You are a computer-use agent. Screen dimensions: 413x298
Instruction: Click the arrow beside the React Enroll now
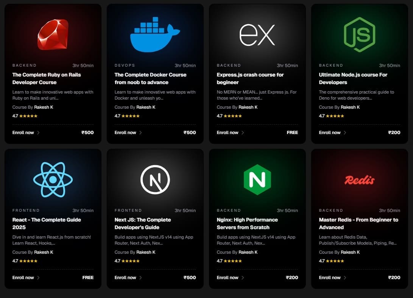(38, 278)
